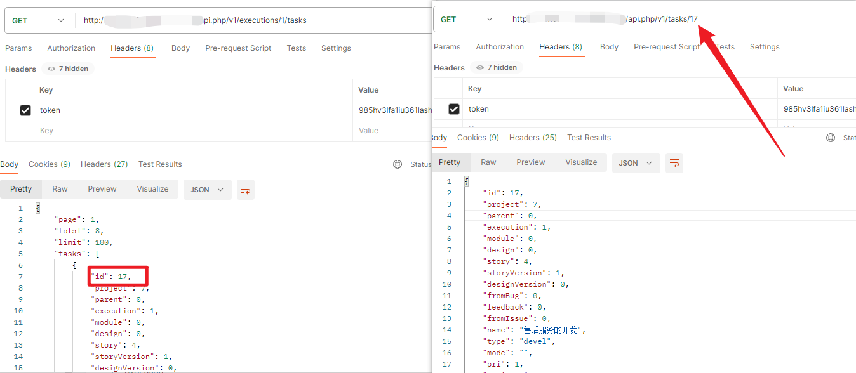Screen dimensions: 856x373
Task: Uncheck the token header checkbox in left panel
Action: point(25,110)
